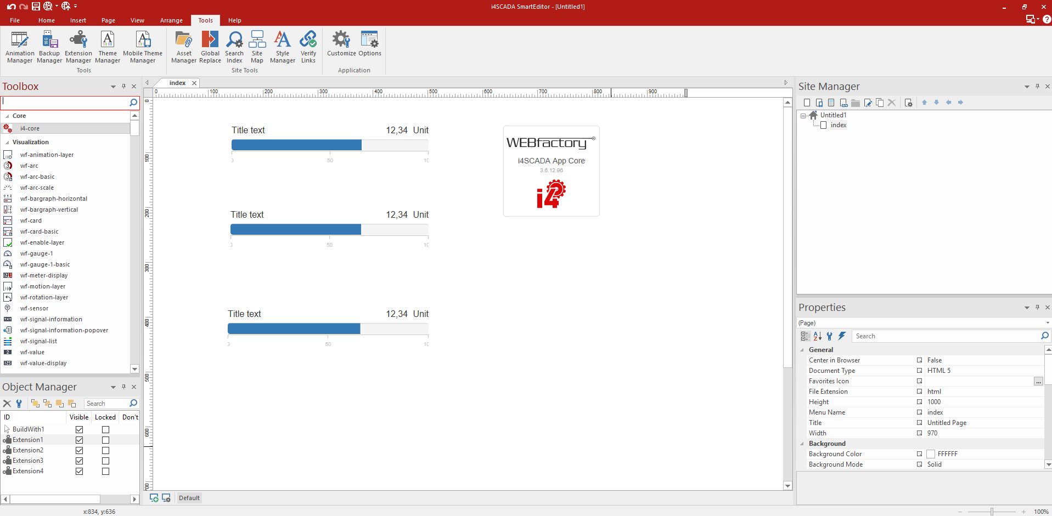Open the Options dialog
1052x516 pixels.
(x=369, y=47)
